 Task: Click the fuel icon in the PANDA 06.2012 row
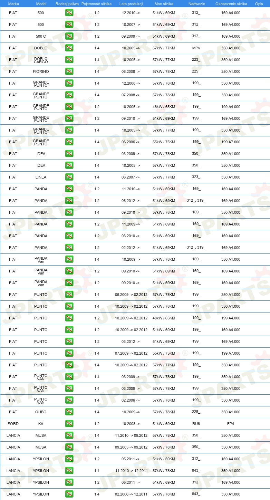click(x=69, y=201)
